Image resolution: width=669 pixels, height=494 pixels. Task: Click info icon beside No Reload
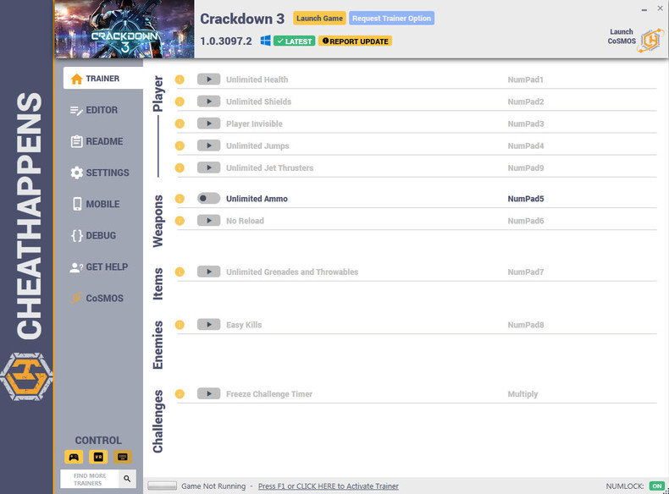tap(180, 222)
